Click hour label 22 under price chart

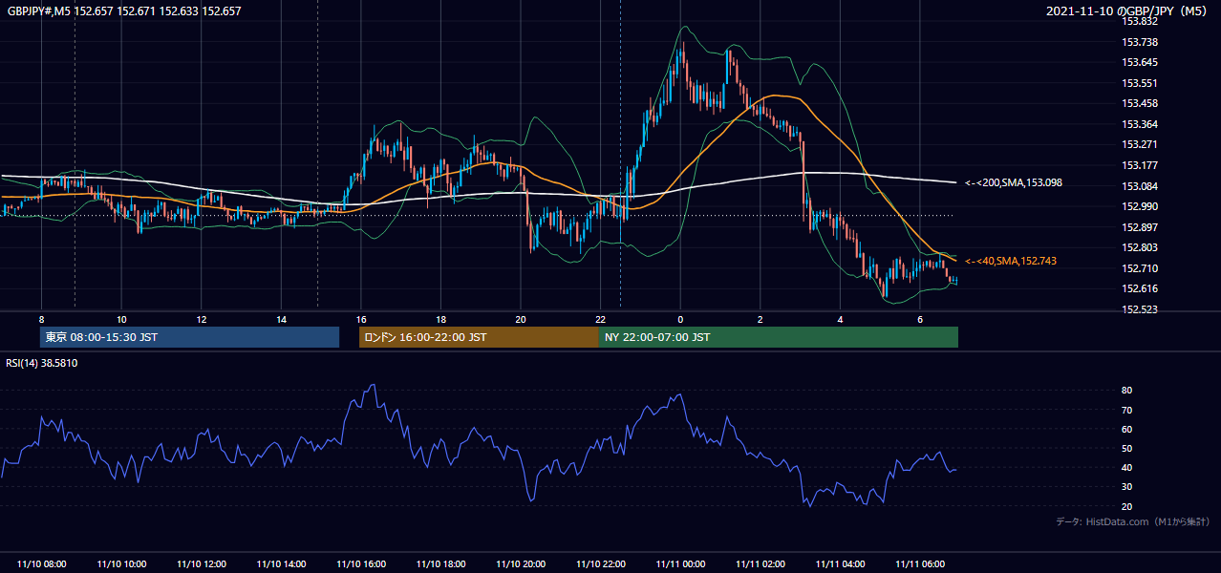pos(600,319)
